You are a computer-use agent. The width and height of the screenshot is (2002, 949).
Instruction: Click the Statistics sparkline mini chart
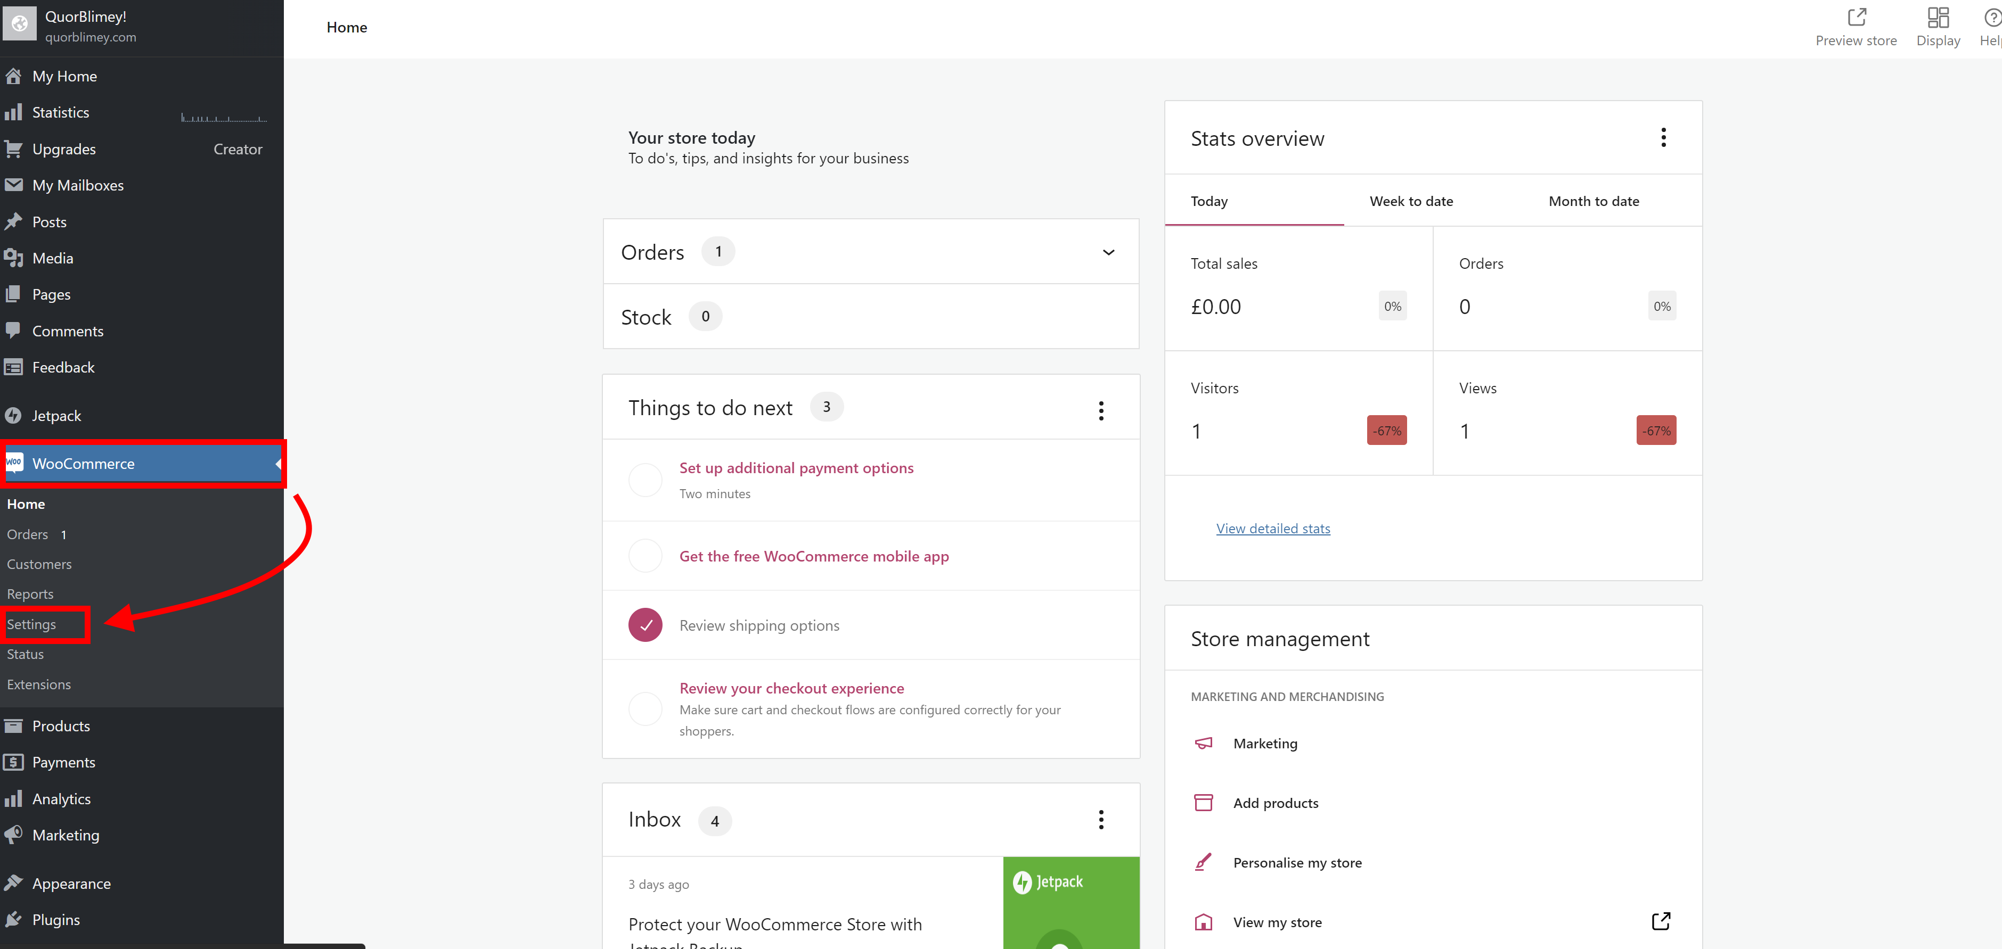coord(224,117)
